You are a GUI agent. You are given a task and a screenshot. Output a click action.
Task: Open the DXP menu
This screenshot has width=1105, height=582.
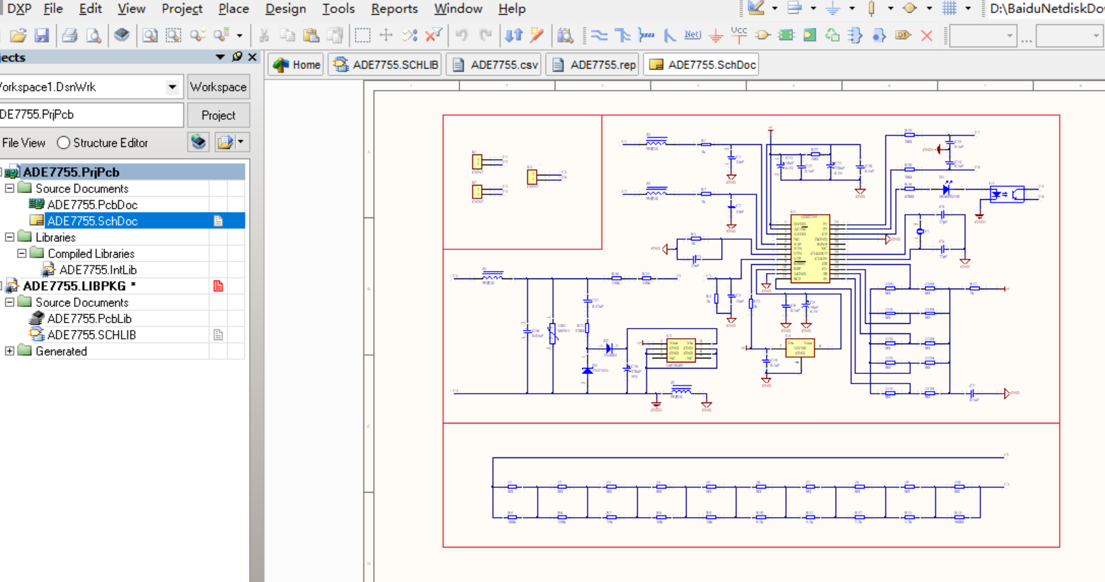point(19,9)
